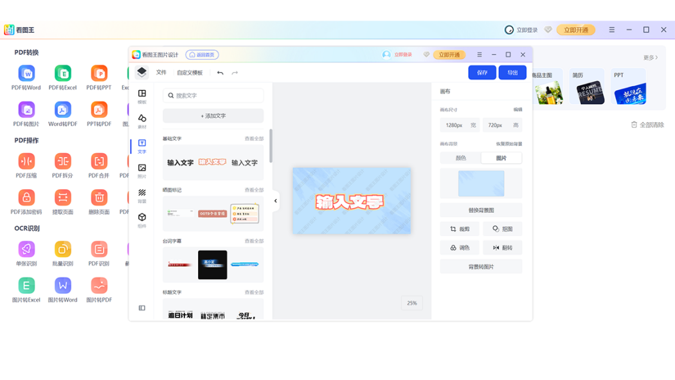Open 删除页面 delete pages tool
The width and height of the screenshot is (675, 380).
tap(99, 203)
